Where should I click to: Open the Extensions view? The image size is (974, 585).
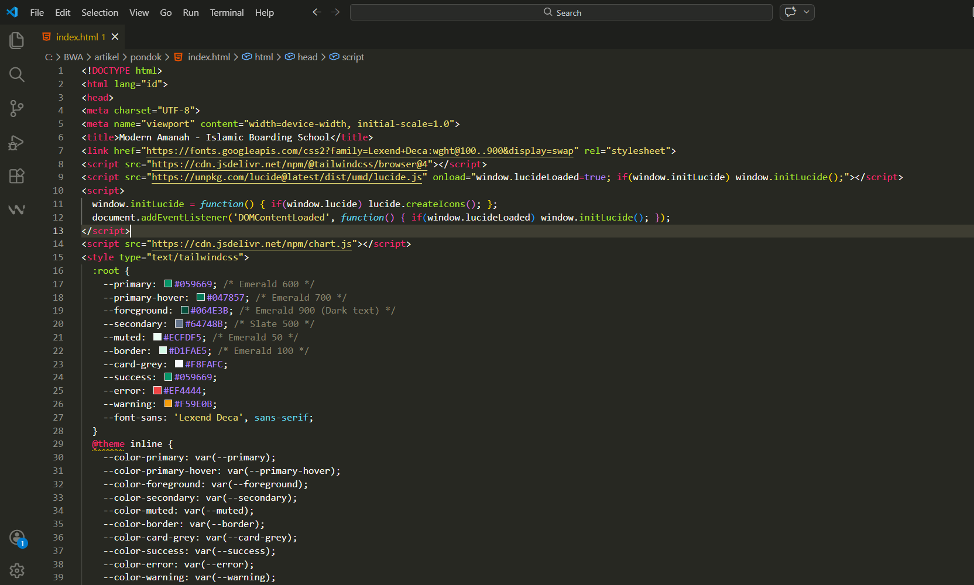(x=16, y=175)
